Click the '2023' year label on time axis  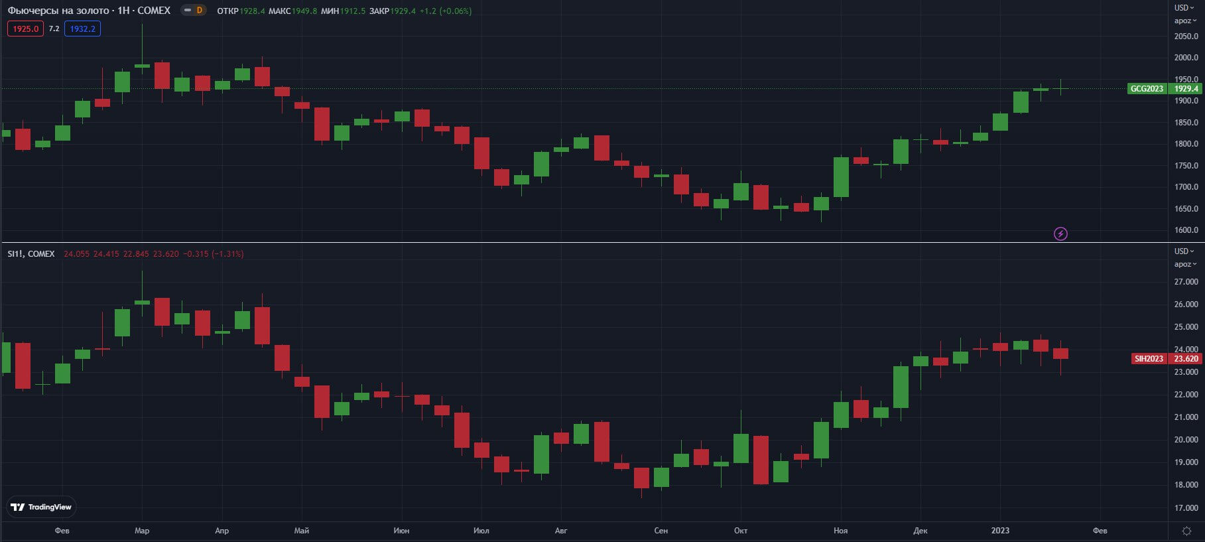coord(1000,531)
